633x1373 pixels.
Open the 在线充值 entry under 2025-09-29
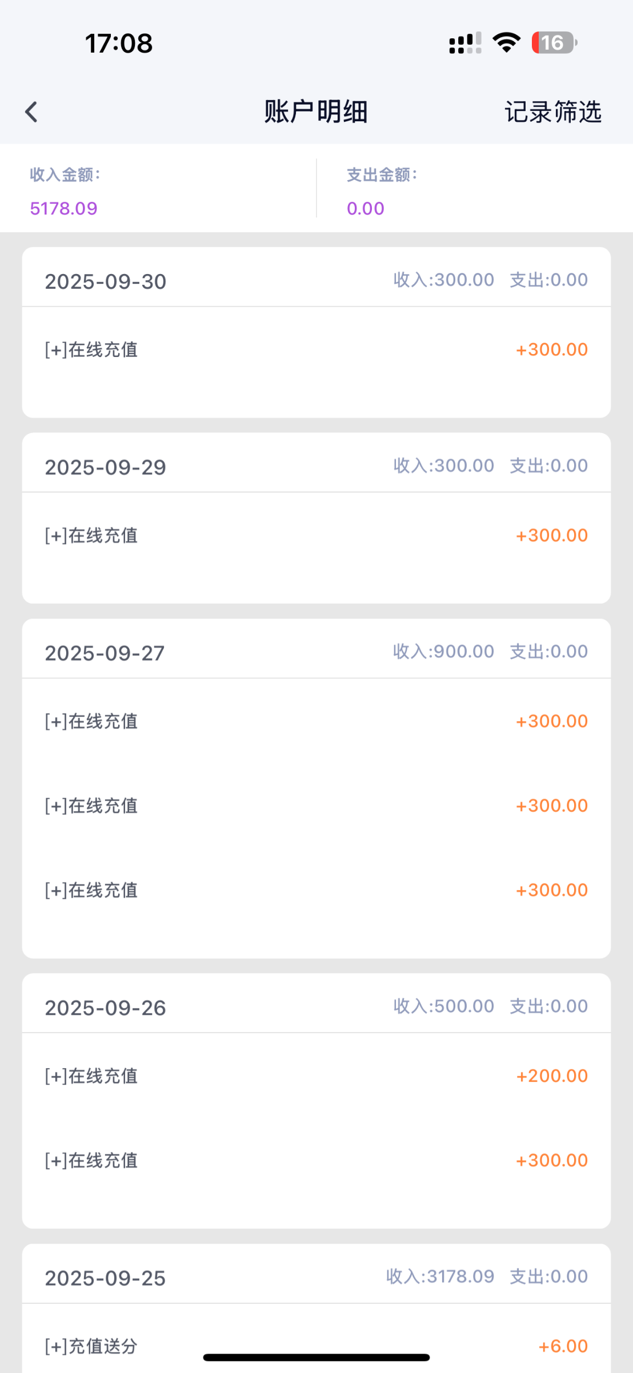91,535
